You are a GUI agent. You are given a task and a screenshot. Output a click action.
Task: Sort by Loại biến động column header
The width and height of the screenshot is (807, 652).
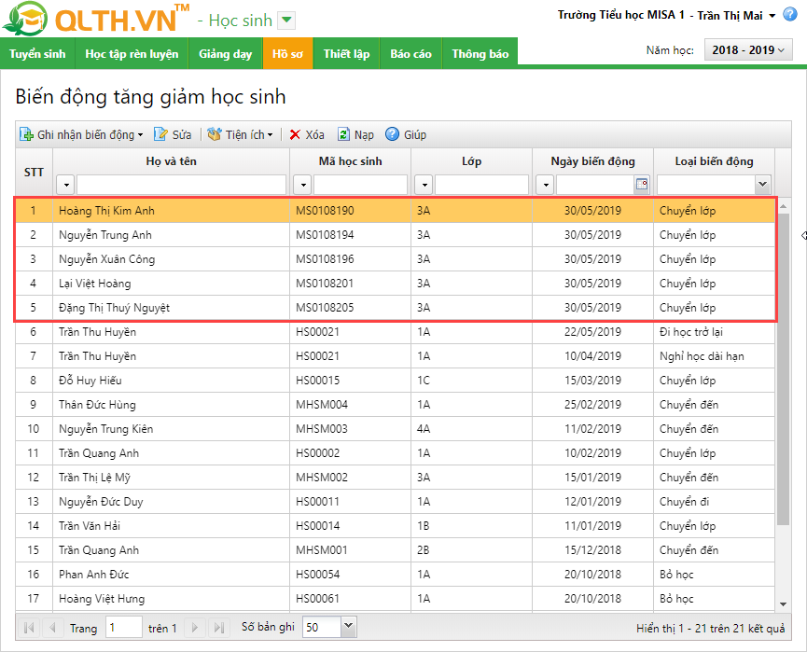714,161
